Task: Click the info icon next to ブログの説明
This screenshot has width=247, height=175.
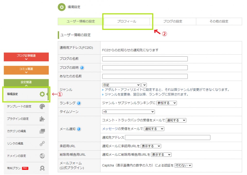Action: click(82, 68)
